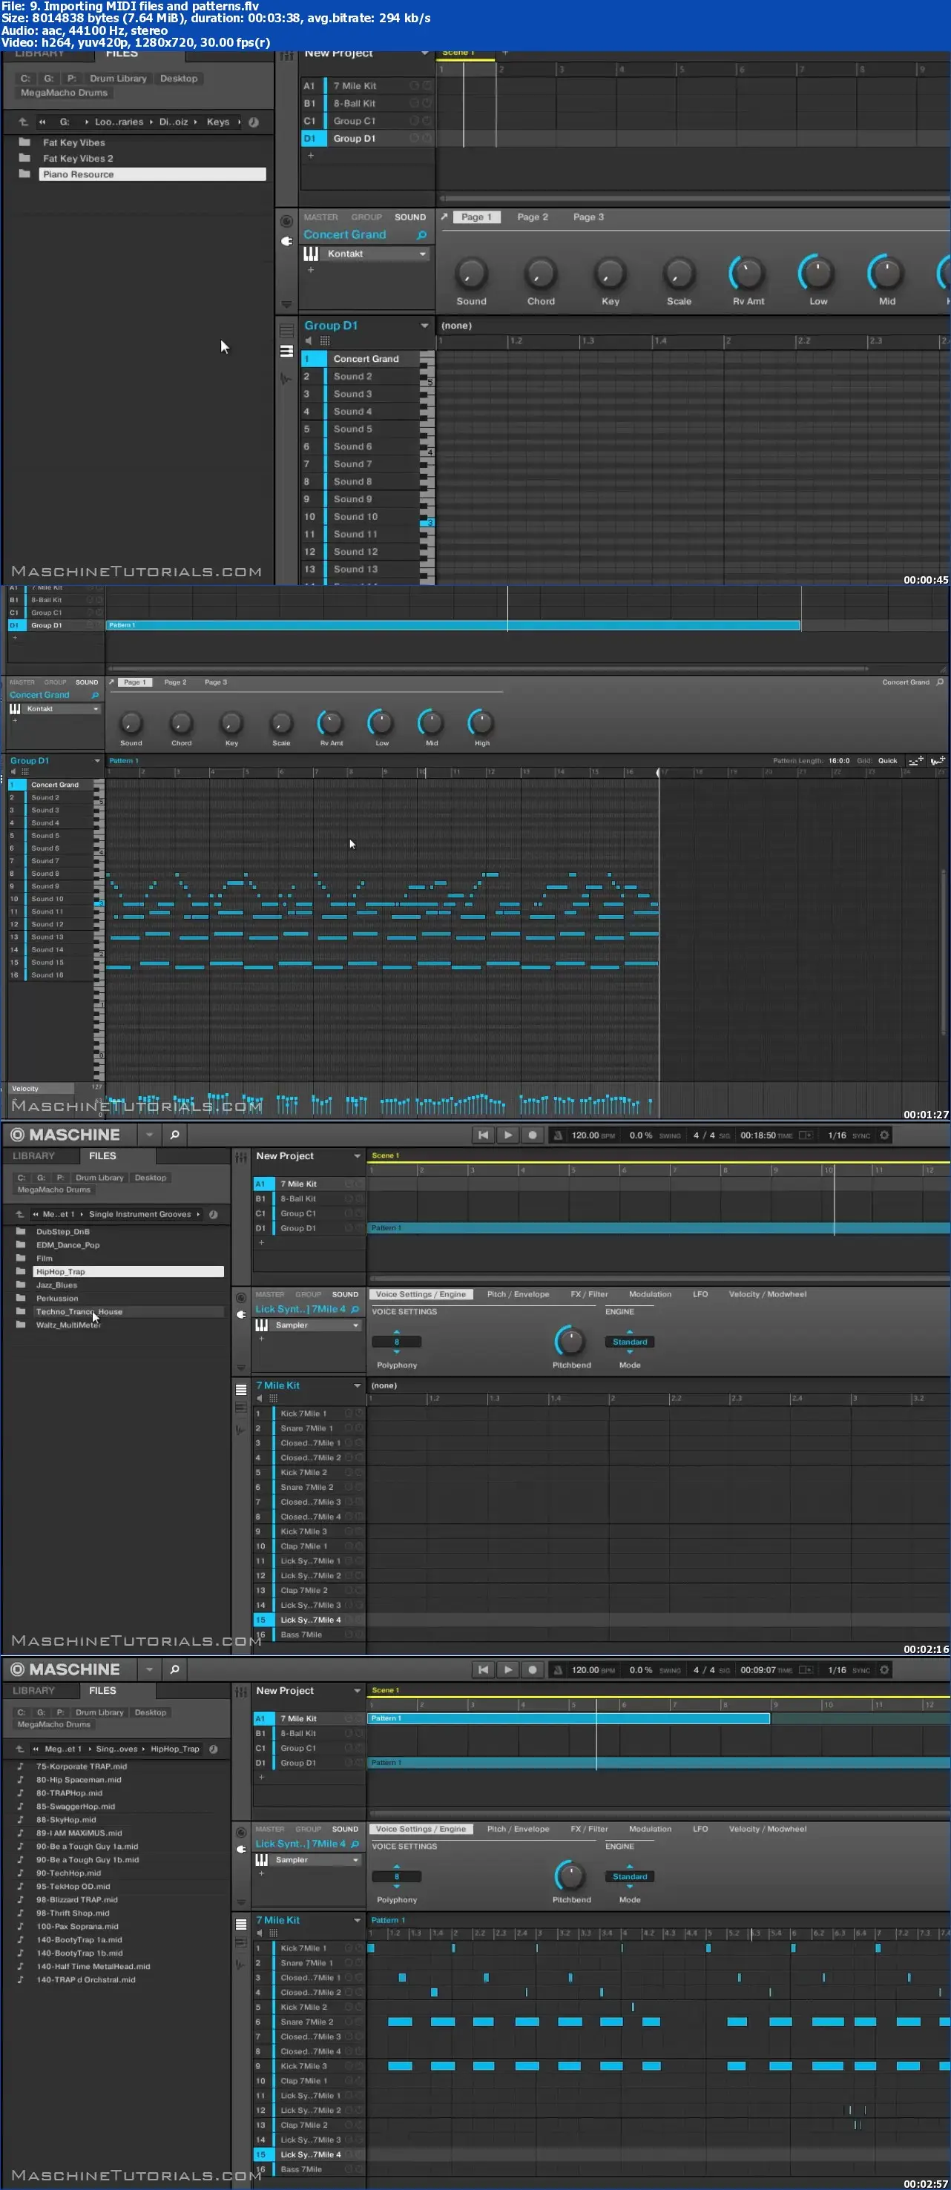Solo Snare 7Mile 1 sound in 00:02:16 frame
Screen dimensions: 951x2190
[359, 1428]
